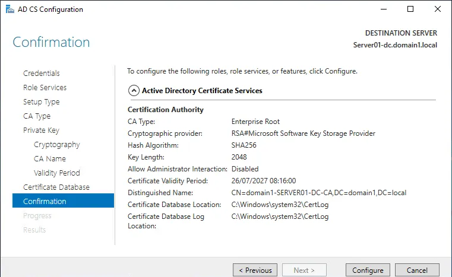Go to the Validity Period sub-step
Screen dimensions: 452x277
pyautogui.click(x=56, y=173)
